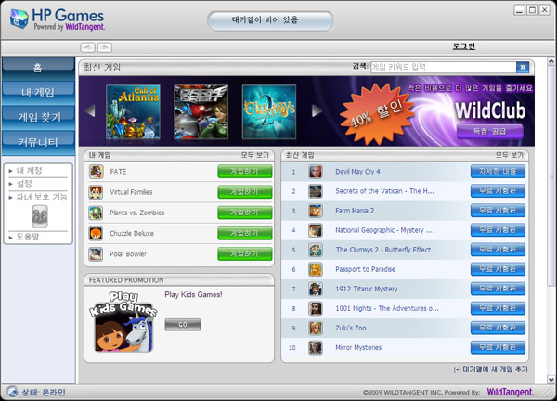Click the Passport to Paradise icon

(315, 269)
